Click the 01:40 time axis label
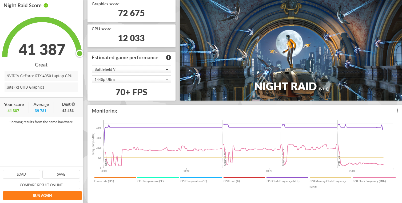The width and height of the screenshot is (402, 203). click(186, 171)
